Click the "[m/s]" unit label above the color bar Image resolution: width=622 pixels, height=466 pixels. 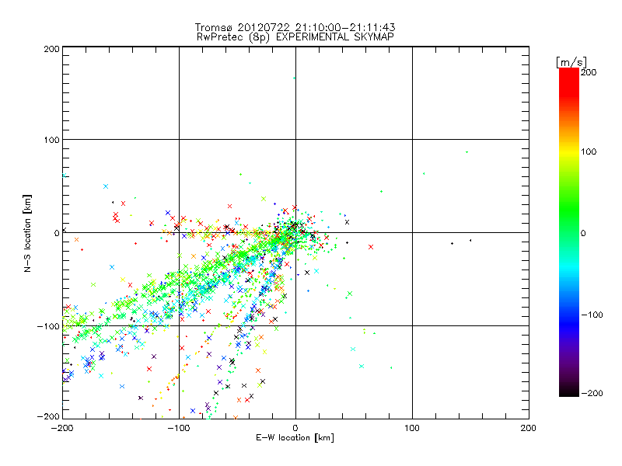[x=571, y=62]
